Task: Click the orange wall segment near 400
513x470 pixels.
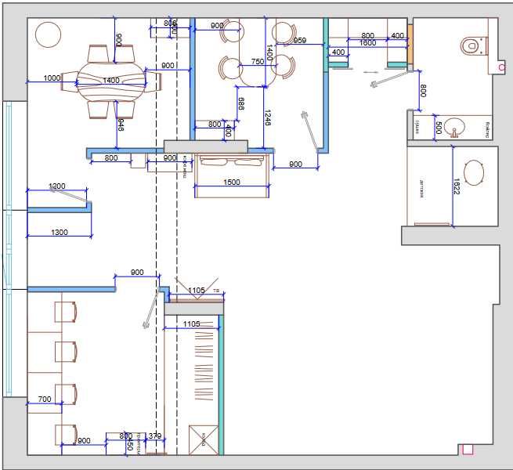Action: [x=410, y=45]
